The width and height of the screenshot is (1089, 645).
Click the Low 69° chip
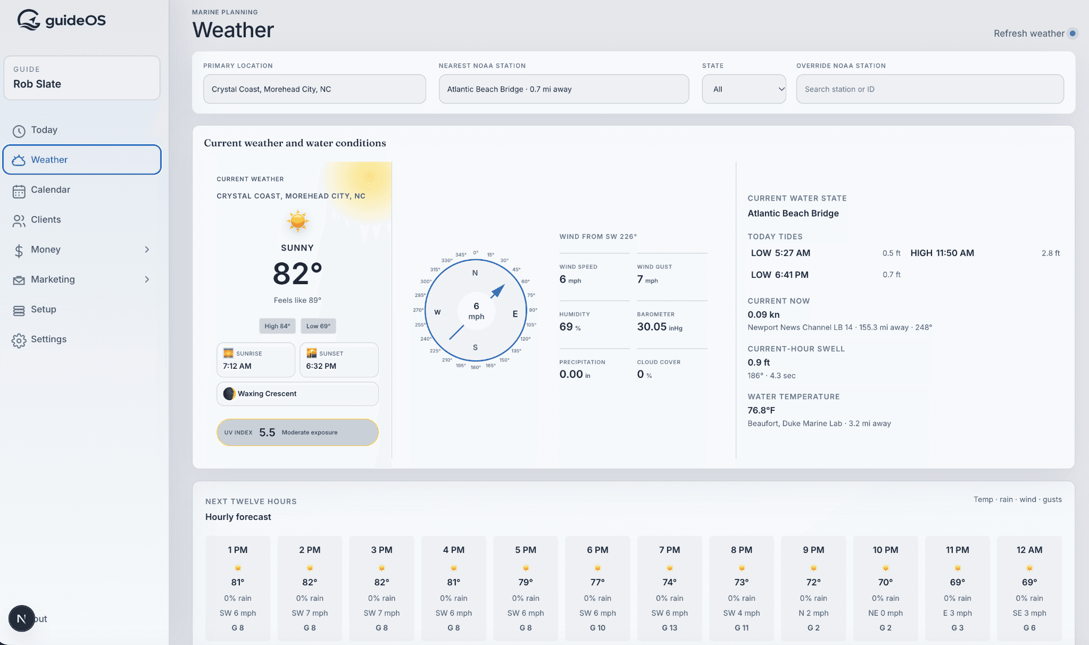coord(318,326)
